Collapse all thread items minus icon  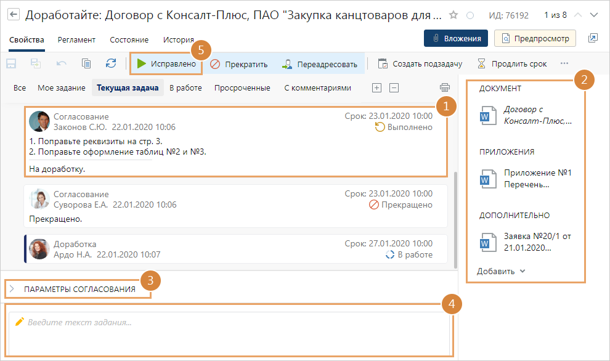point(394,88)
